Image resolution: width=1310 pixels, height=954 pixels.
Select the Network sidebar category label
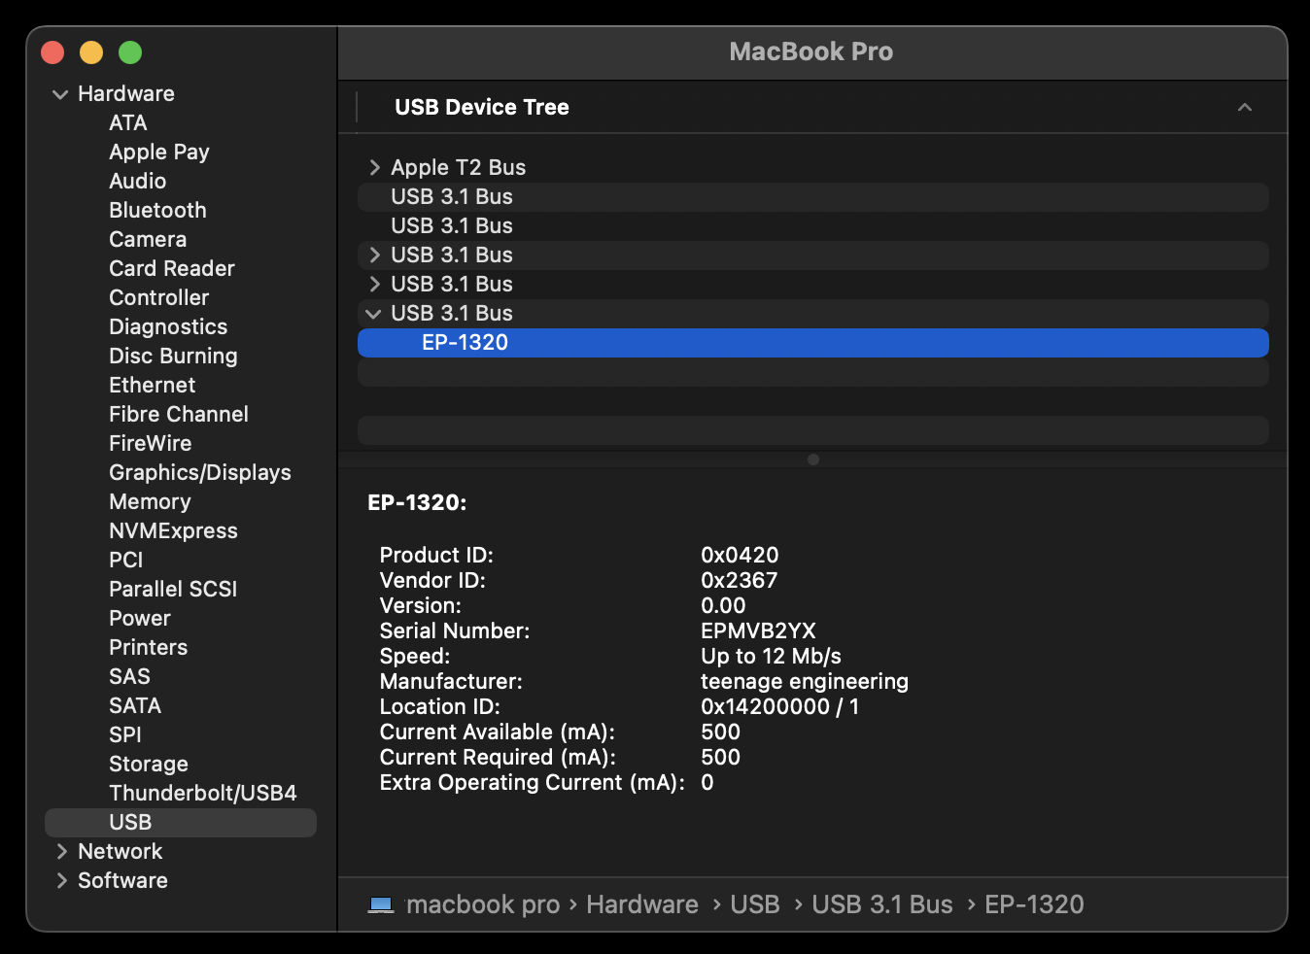pos(121,852)
